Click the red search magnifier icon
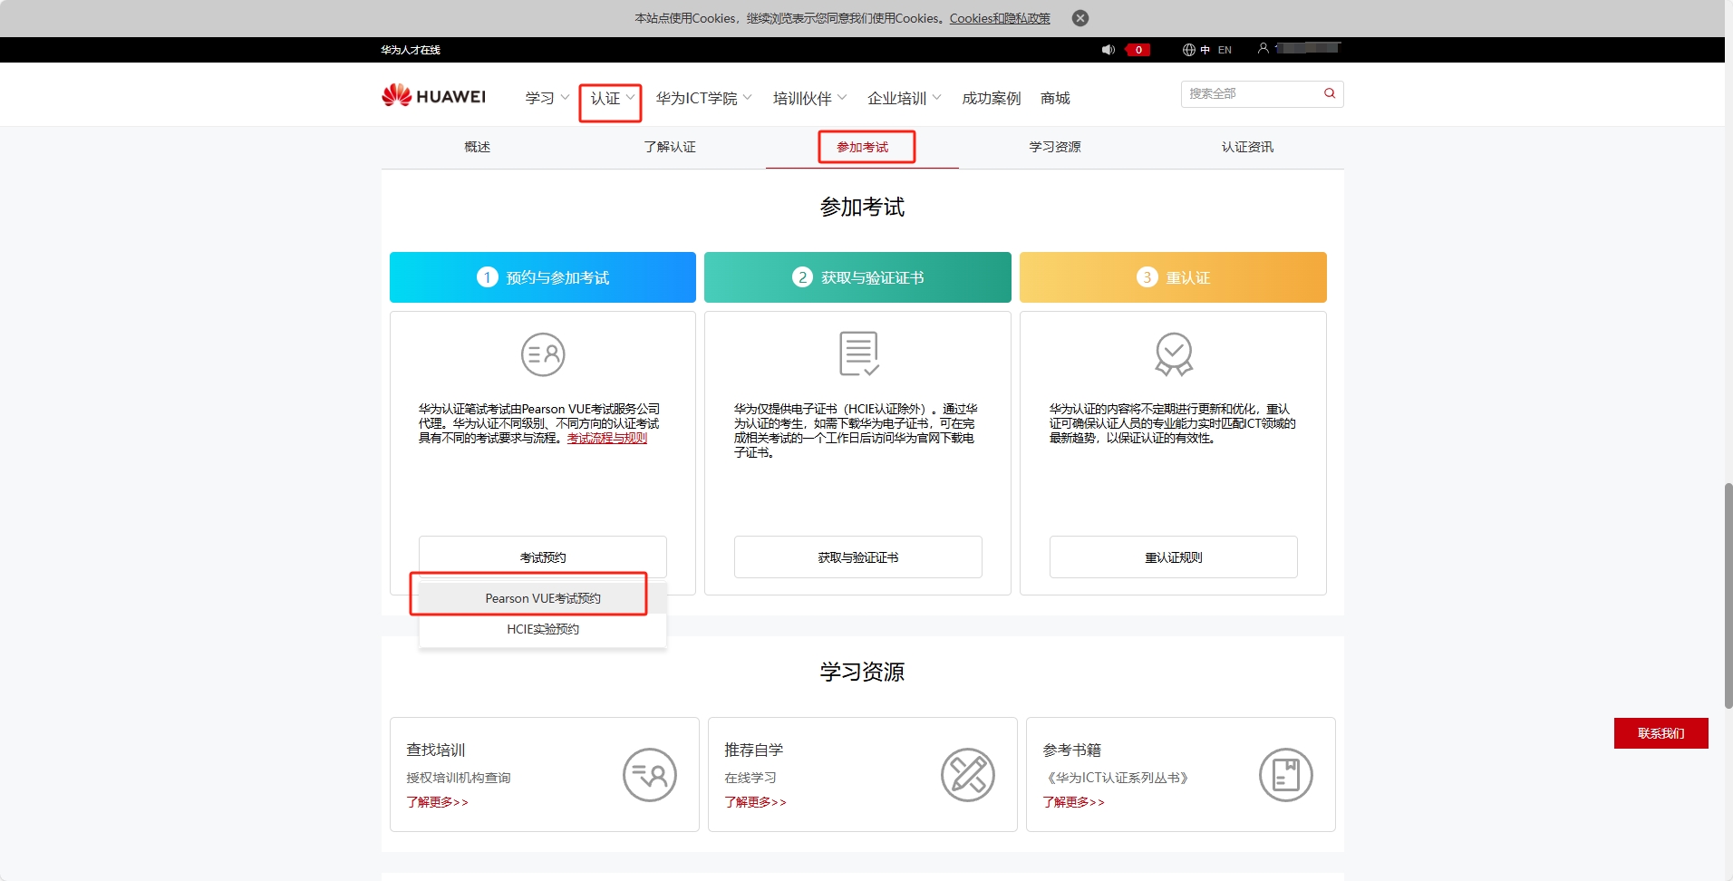 [x=1330, y=93]
